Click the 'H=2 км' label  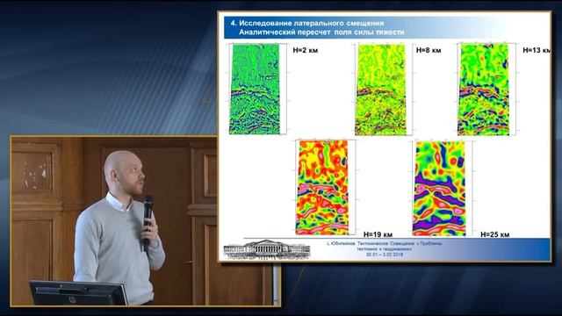click(x=306, y=50)
